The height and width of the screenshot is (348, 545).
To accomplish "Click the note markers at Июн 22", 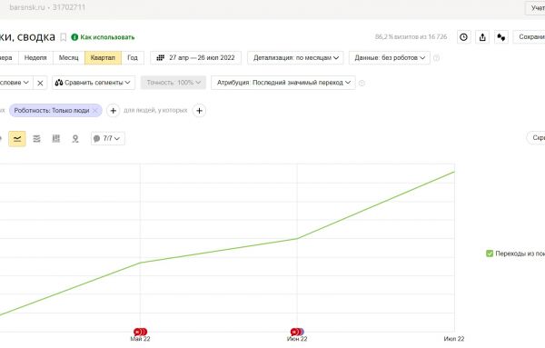I will pyautogui.click(x=297, y=332).
